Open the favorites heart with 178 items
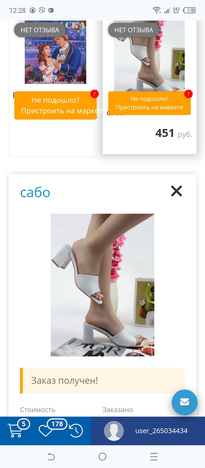The width and height of the screenshot is (205, 468). point(53,428)
